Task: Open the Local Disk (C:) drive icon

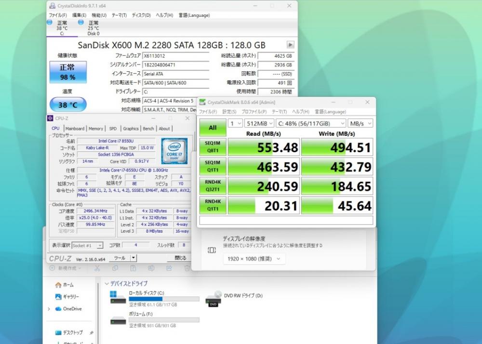Action: coord(118,297)
